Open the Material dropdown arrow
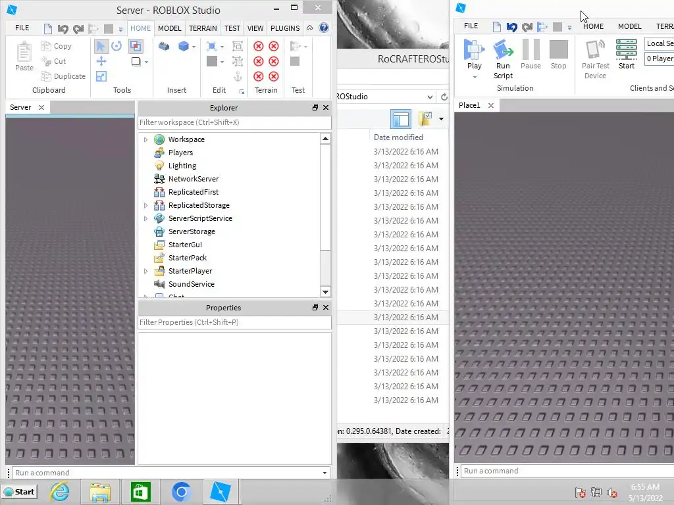 [222, 47]
